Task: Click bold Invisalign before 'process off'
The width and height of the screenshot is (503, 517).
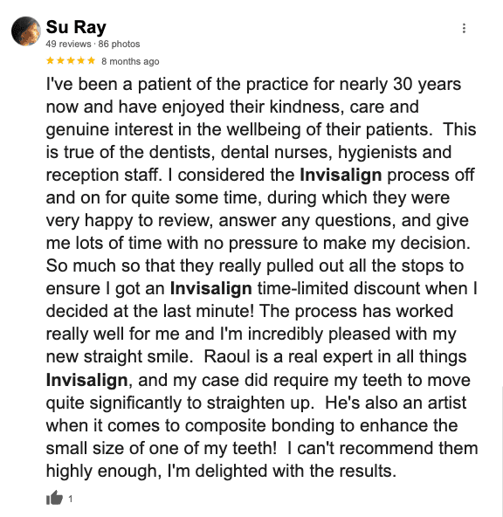Action: coord(341,175)
